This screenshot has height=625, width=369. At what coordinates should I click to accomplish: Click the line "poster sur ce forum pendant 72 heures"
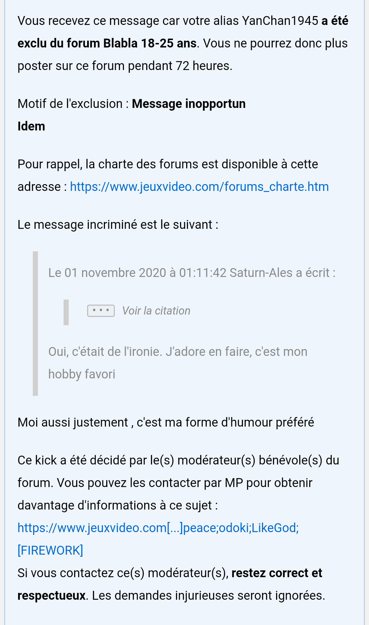pyautogui.click(x=125, y=66)
